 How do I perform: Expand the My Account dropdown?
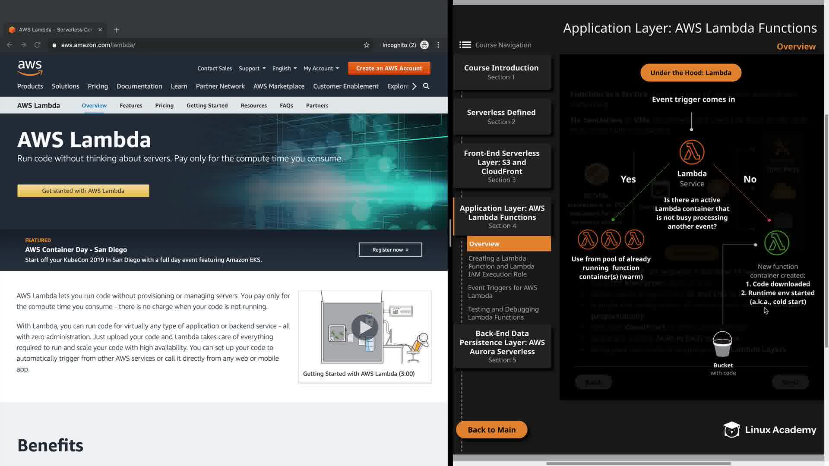(321, 68)
